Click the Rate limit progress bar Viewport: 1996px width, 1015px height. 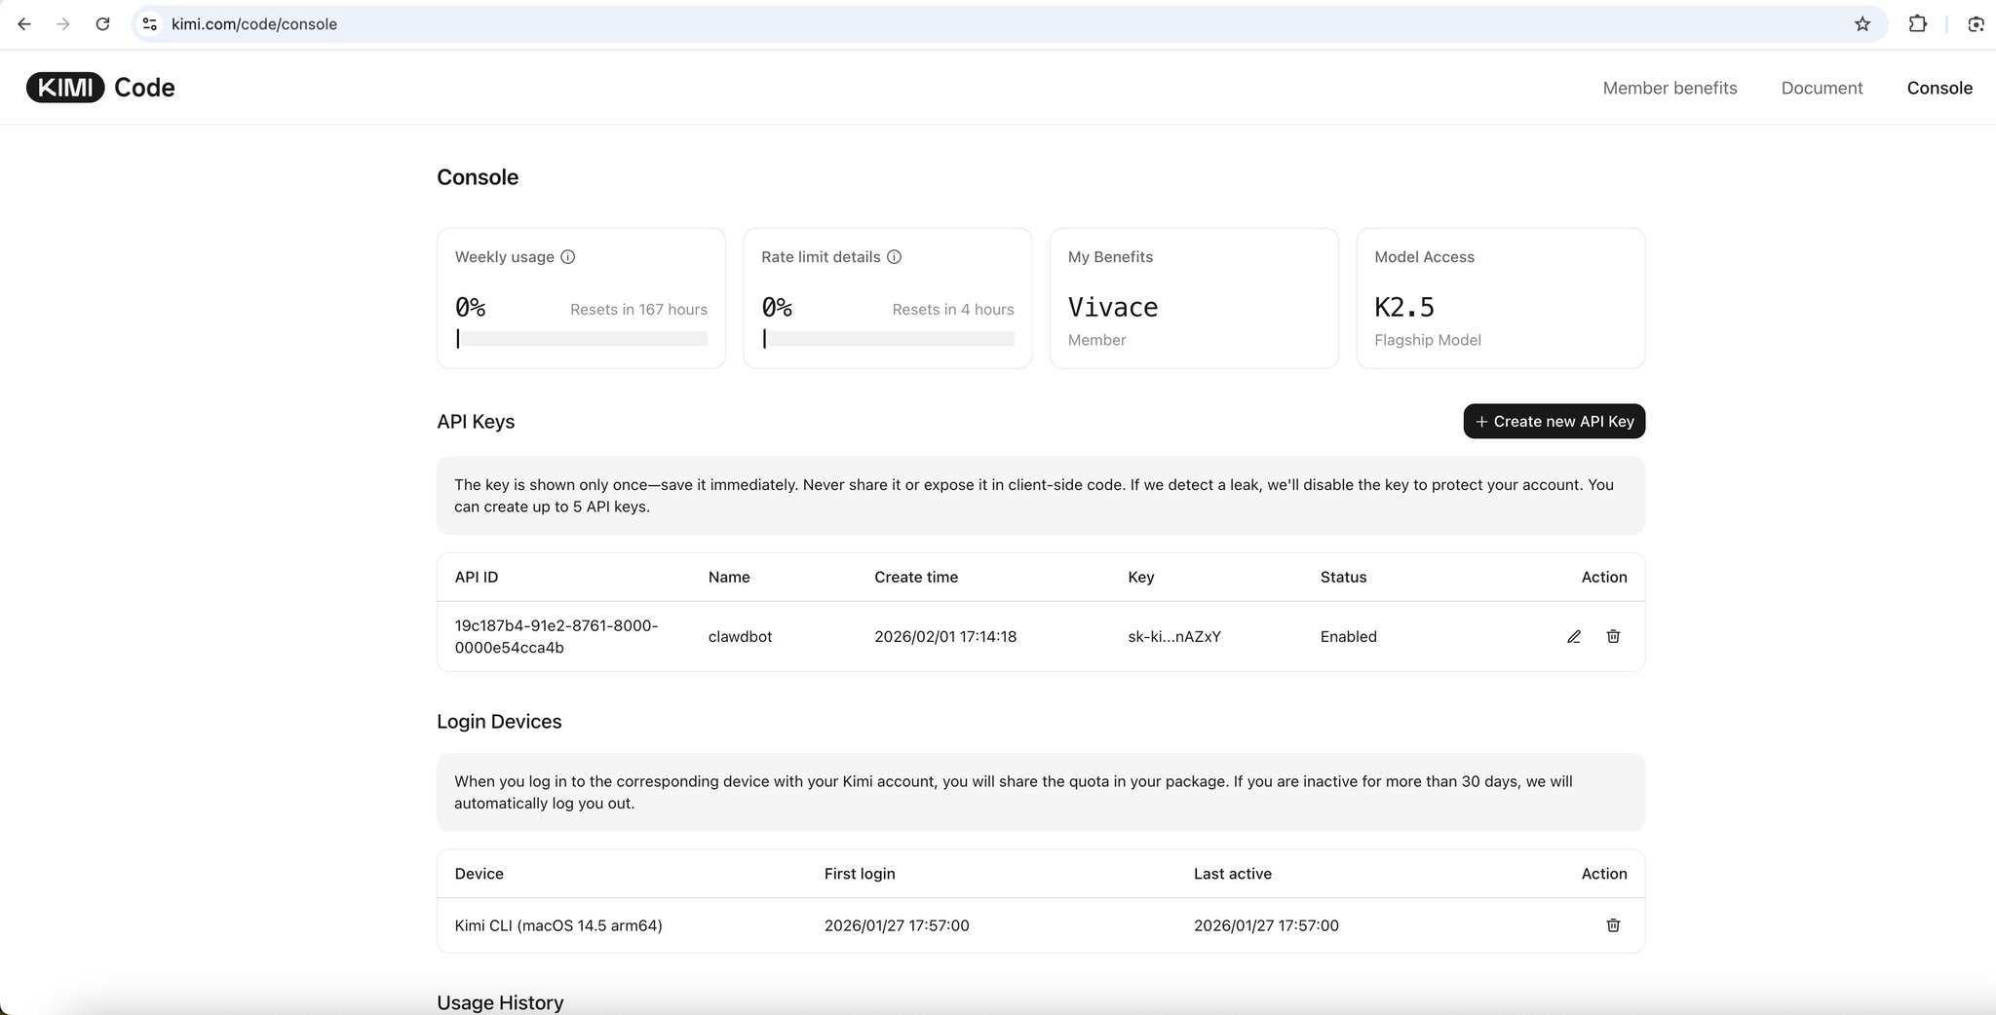(x=888, y=339)
